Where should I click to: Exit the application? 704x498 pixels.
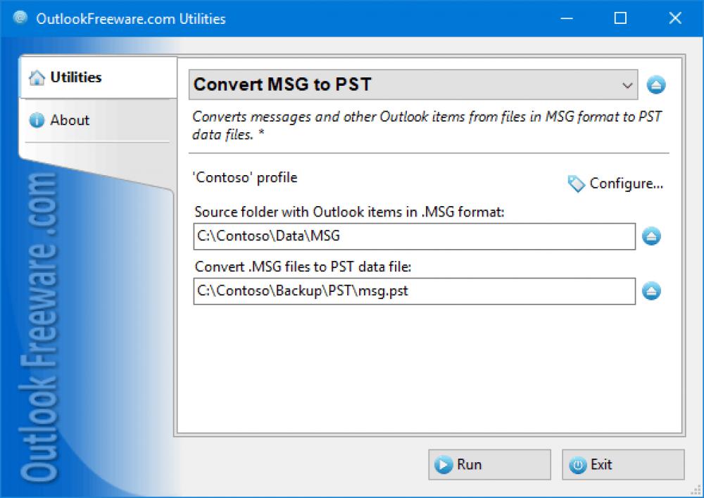point(622,464)
